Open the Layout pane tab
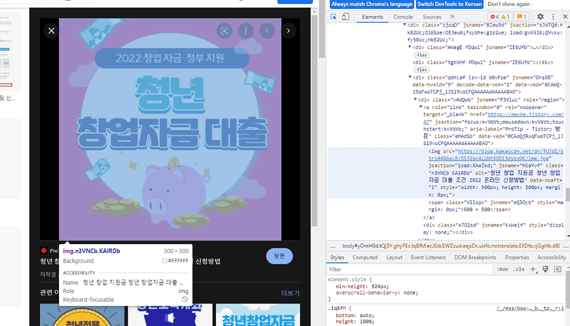The image size is (570, 326). [394, 257]
